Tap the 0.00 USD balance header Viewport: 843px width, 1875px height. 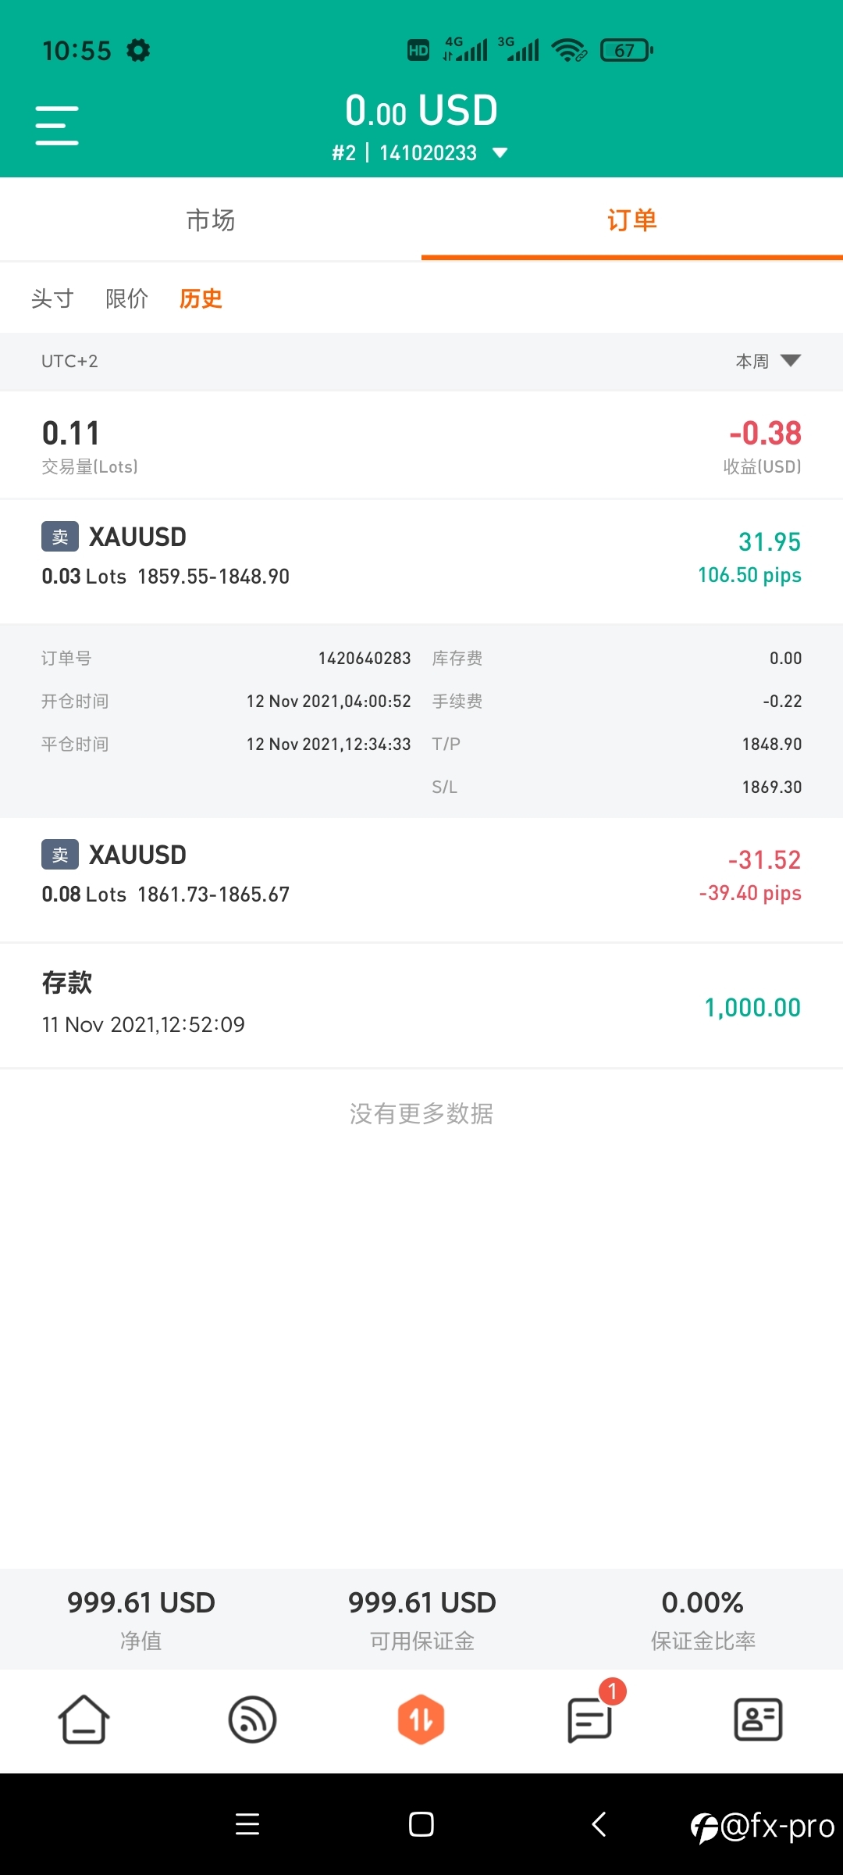pos(421,110)
